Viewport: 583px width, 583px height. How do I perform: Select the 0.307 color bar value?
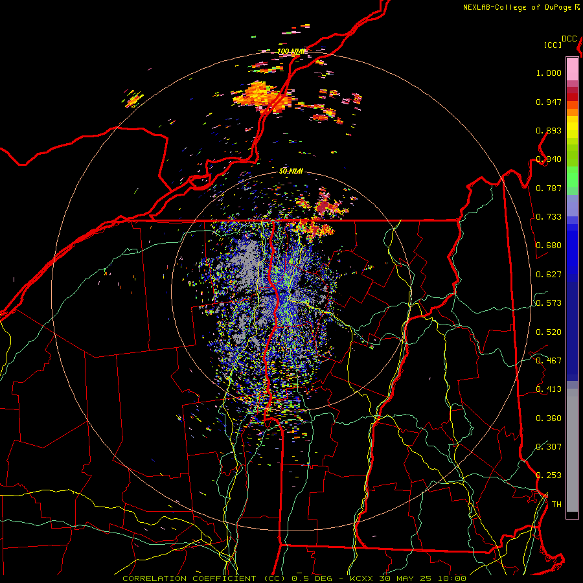(x=549, y=446)
